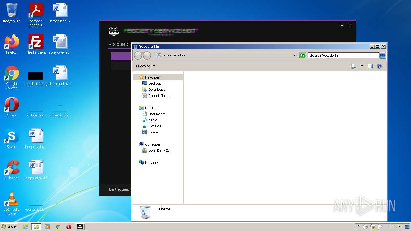Open Action Center flag icon
This screenshot has width=411, height=231.
click(x=380, y=227)
